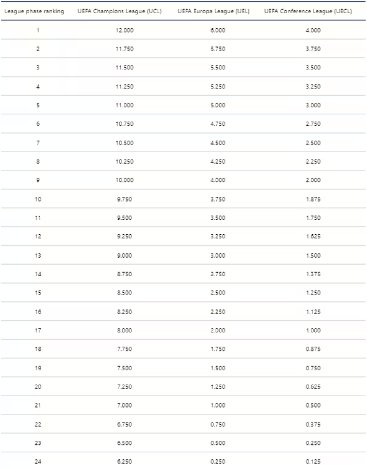
Task: Select ranking number 24 in first column
Action: (x=38, y=462)
